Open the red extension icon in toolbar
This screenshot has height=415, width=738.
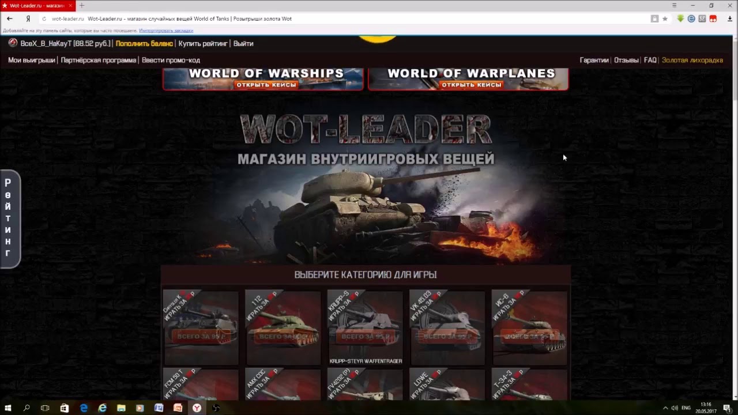(713, 18)
